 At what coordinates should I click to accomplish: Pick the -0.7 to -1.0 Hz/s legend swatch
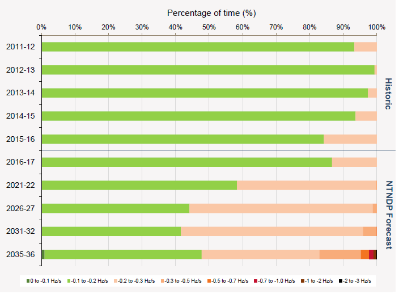click(256, 281)
